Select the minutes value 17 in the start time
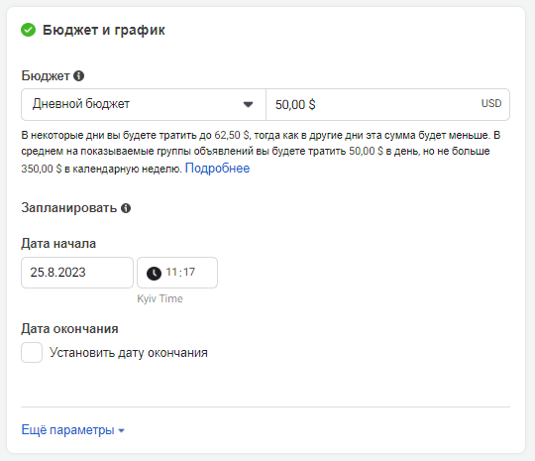This screenshot has width=535, height=461. pos(189,273)
